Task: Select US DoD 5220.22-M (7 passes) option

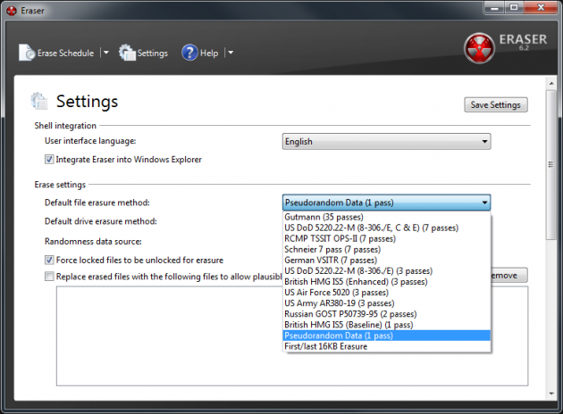Action: click(x=387, y=228)
